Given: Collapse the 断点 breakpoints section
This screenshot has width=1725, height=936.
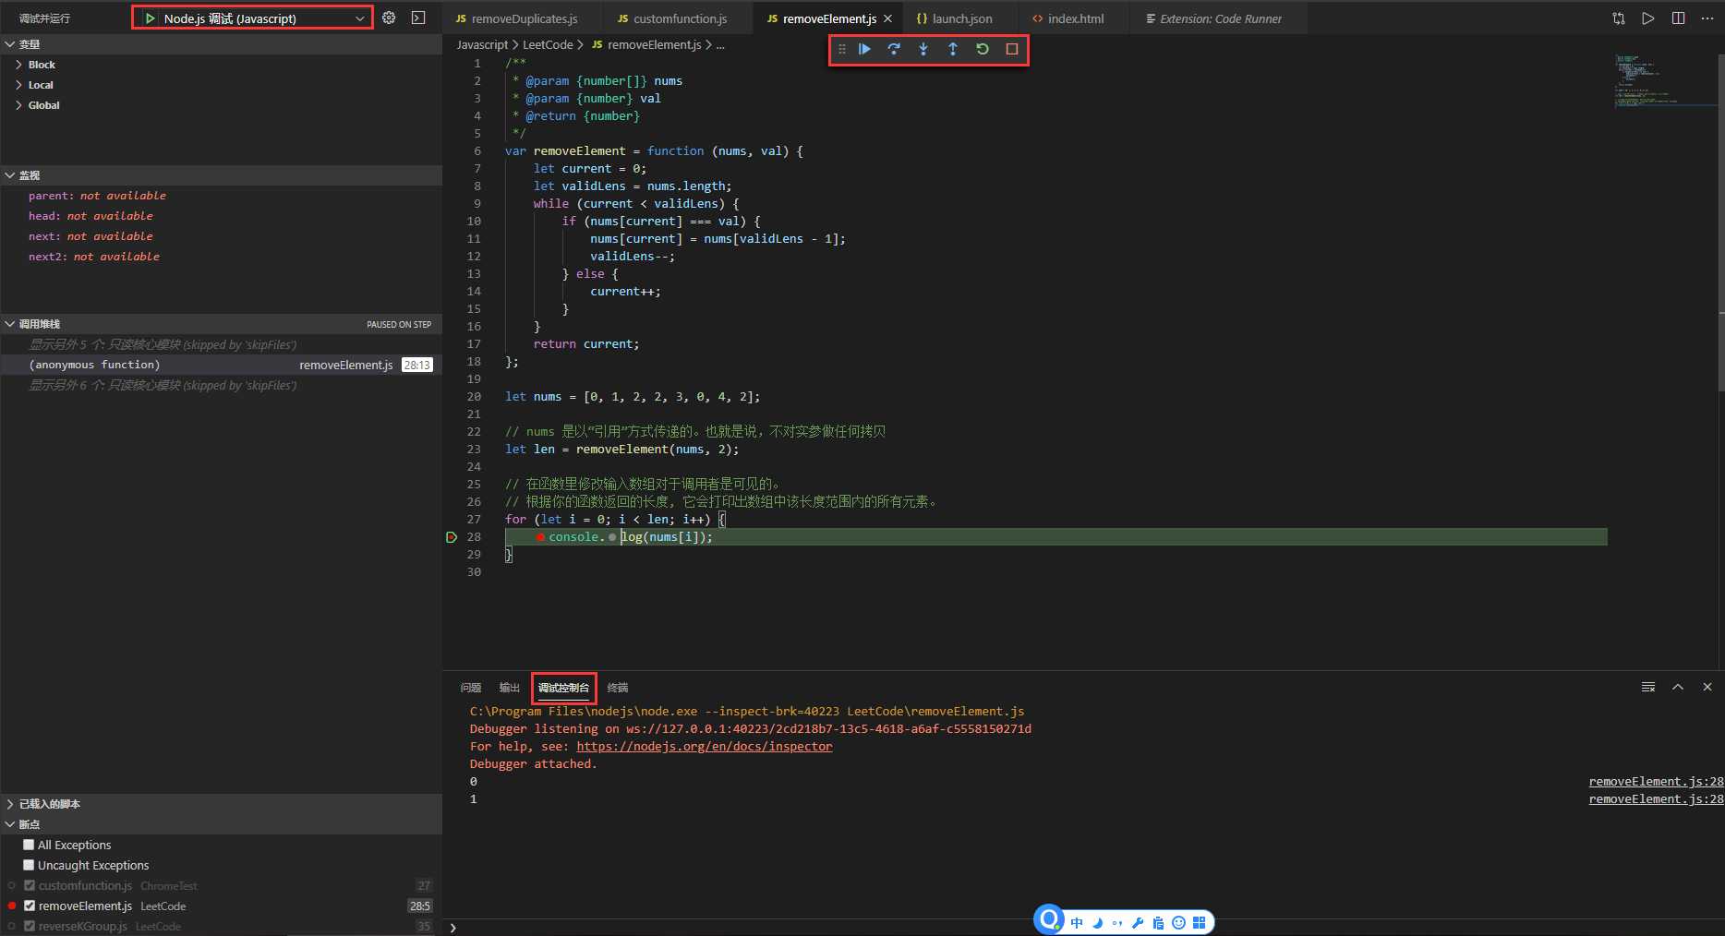Looking at the screenshot, I should click(x=222, y=824).
